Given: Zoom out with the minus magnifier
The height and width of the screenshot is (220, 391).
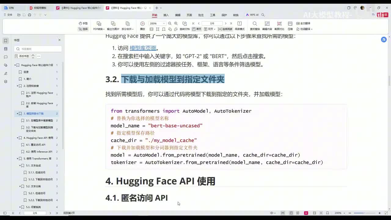Looking at the screenshot, I should pyautogui.click(x=170, y=23).
